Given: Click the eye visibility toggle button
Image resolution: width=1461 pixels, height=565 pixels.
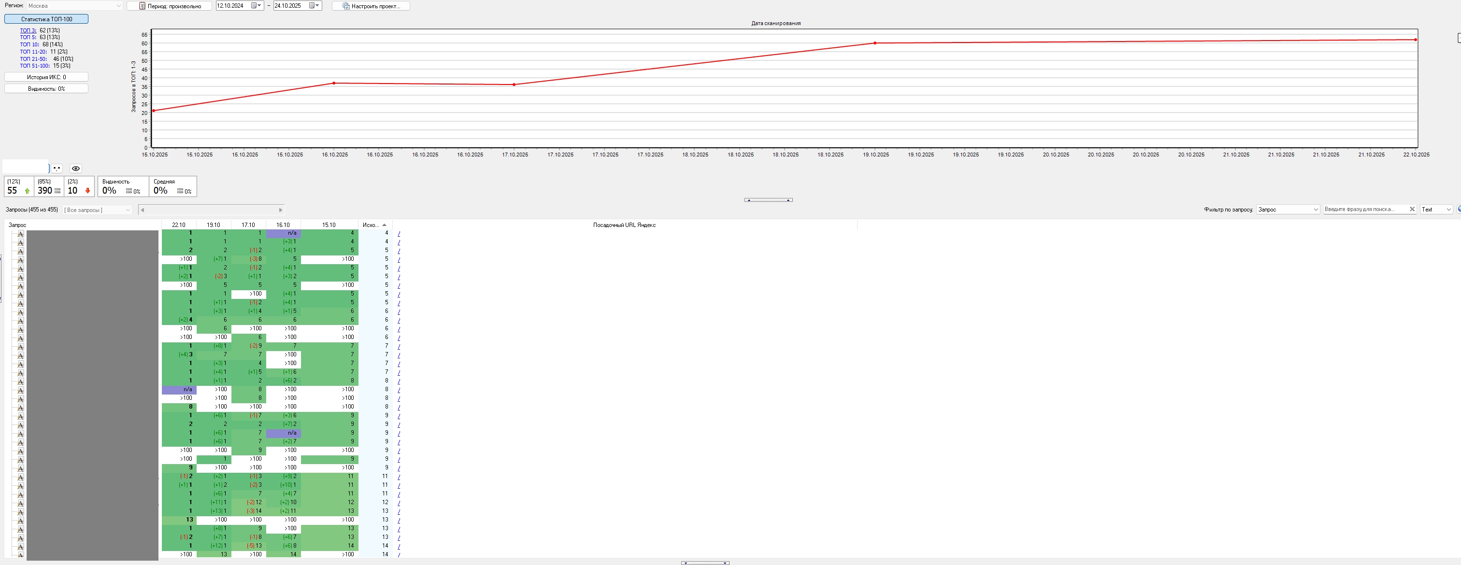Looking at the screenshot, I should click(75, 169).
